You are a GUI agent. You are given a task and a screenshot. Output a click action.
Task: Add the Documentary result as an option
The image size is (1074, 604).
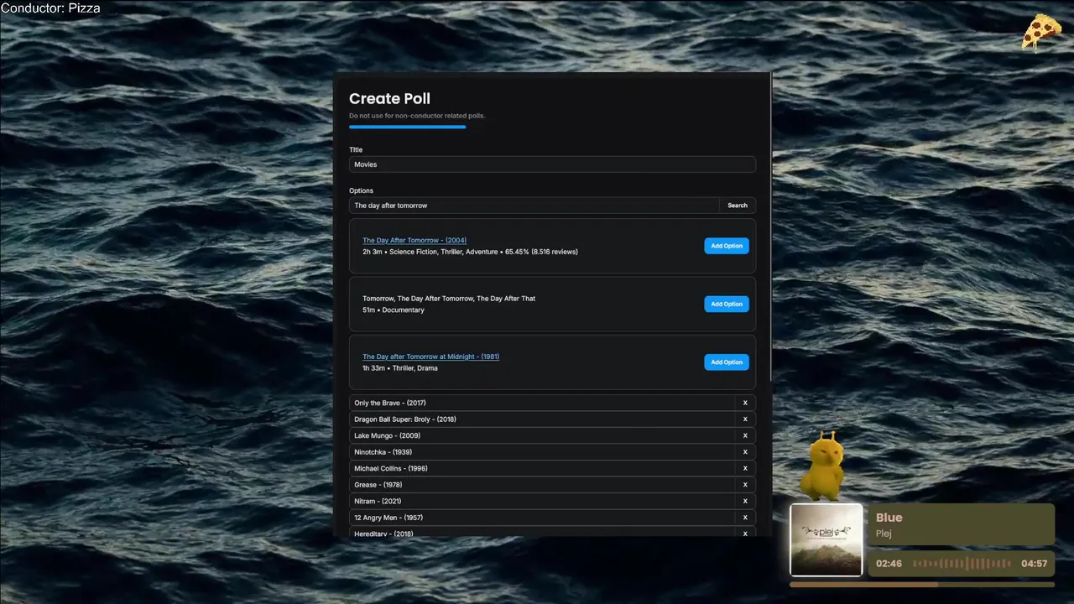click(727, 304)
